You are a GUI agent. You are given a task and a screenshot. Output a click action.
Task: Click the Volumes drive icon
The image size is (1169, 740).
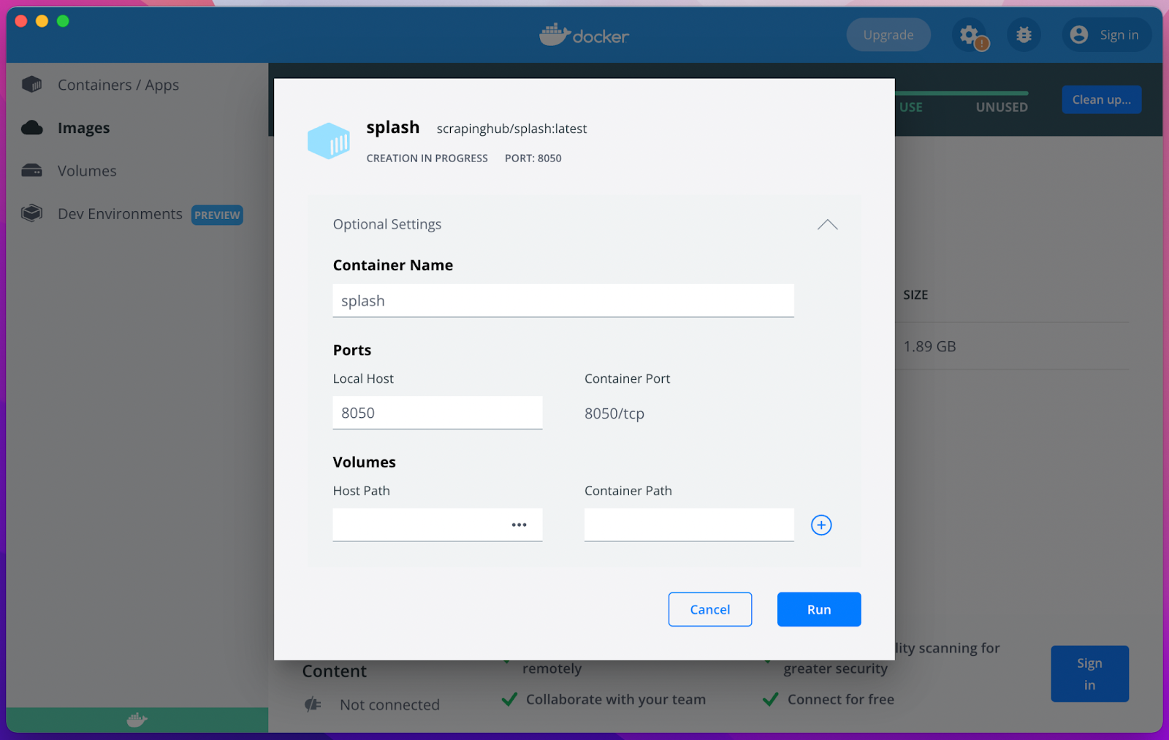(31, 171)
